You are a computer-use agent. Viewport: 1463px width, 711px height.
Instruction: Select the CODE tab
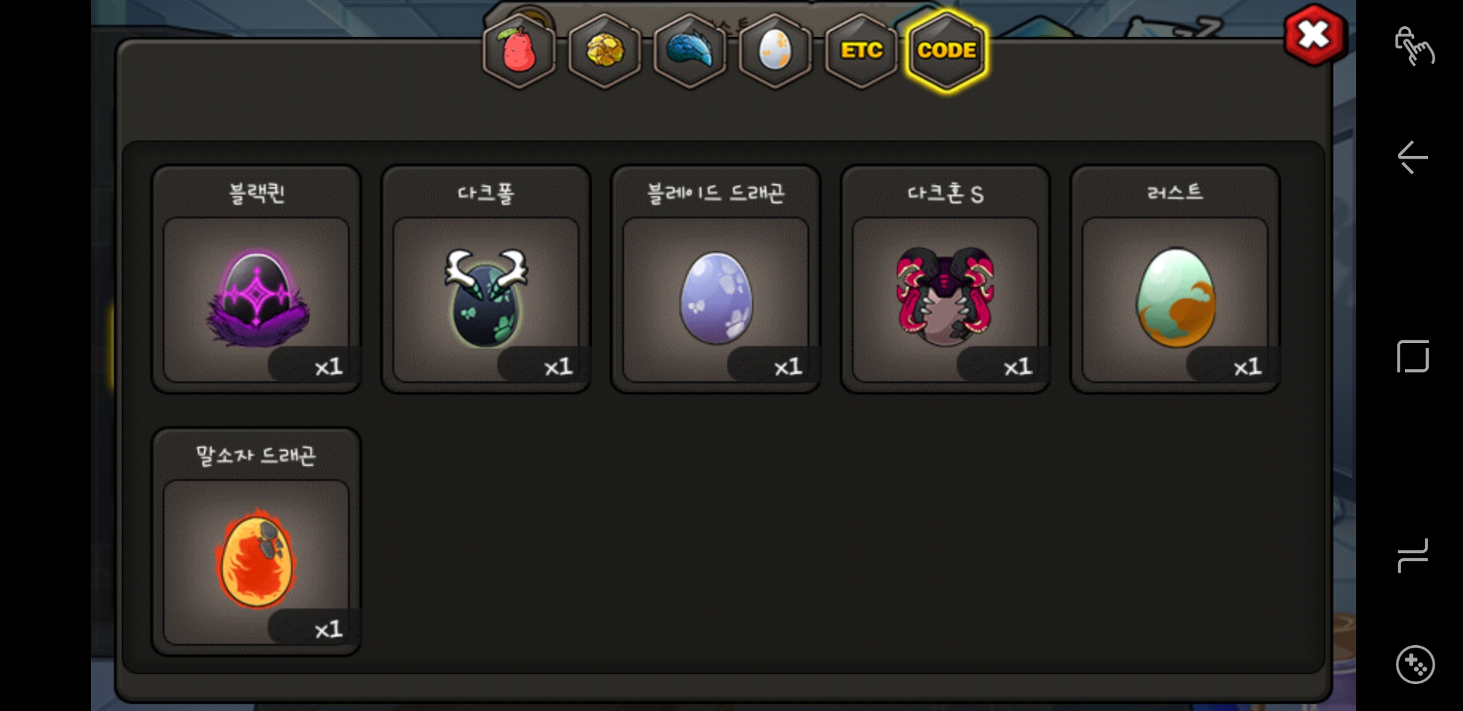[x=947, y=51]
